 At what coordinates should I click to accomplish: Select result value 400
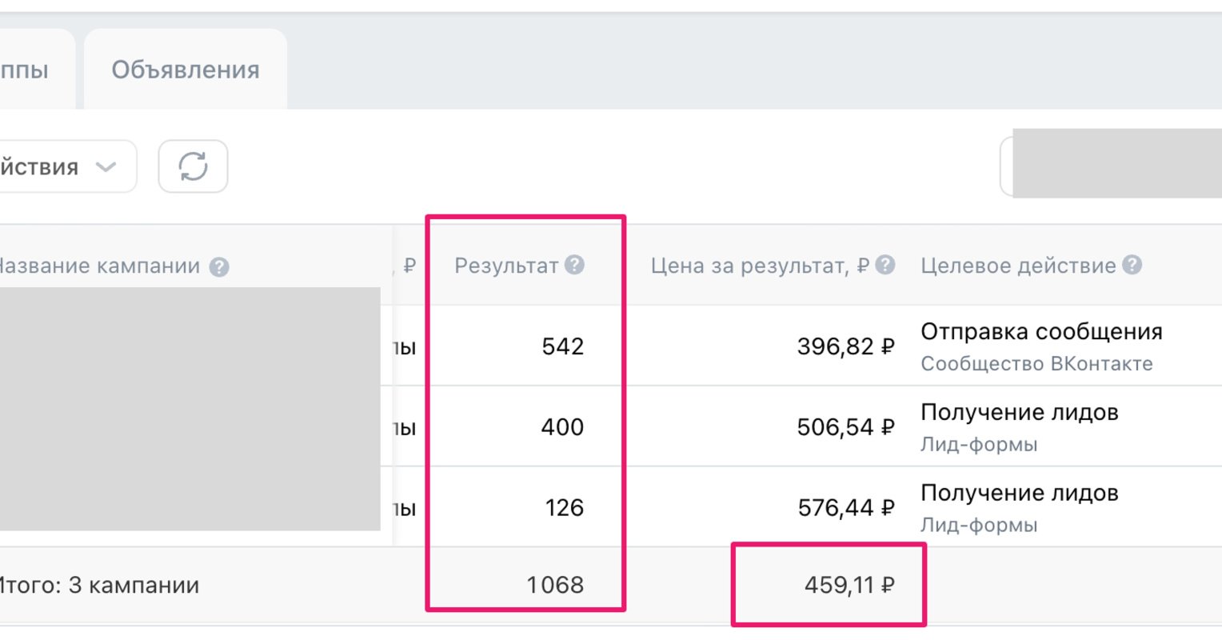pyautogui.click(x=562, y=427)
